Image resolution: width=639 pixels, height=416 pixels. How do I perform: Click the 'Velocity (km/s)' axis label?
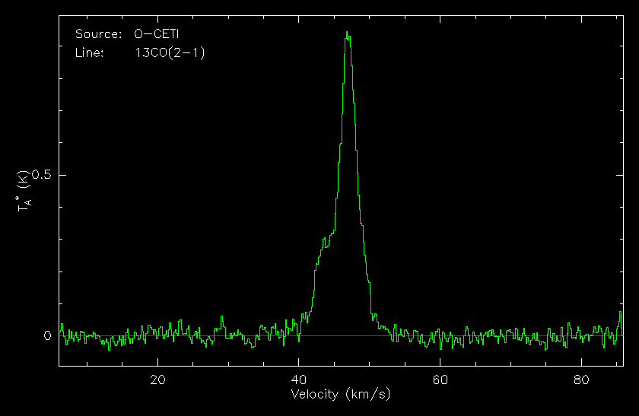341,395
